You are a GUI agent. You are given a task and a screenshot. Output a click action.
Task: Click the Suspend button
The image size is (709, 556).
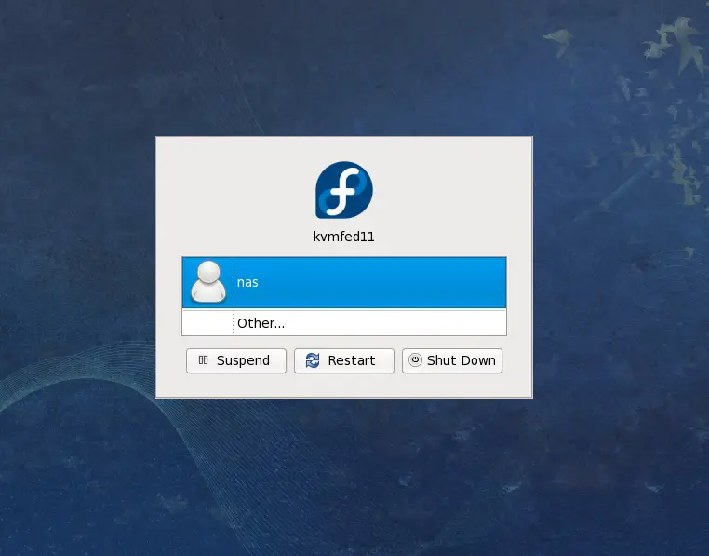236,360
